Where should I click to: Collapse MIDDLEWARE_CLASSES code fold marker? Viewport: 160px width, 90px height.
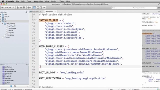[x=36, y=46]
